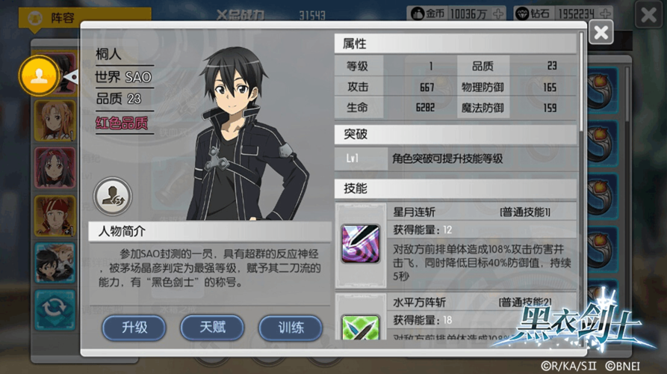The image size is (667, 374).
Task: Tap the 突破 Lv1 breakthrough row
Action: [456, 159]
